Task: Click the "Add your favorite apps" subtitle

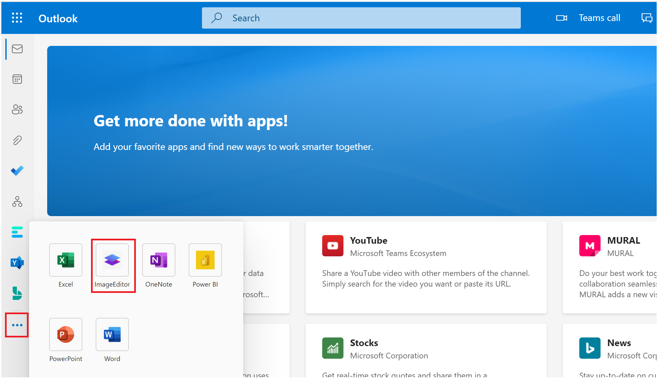Action: click(234, 147)
